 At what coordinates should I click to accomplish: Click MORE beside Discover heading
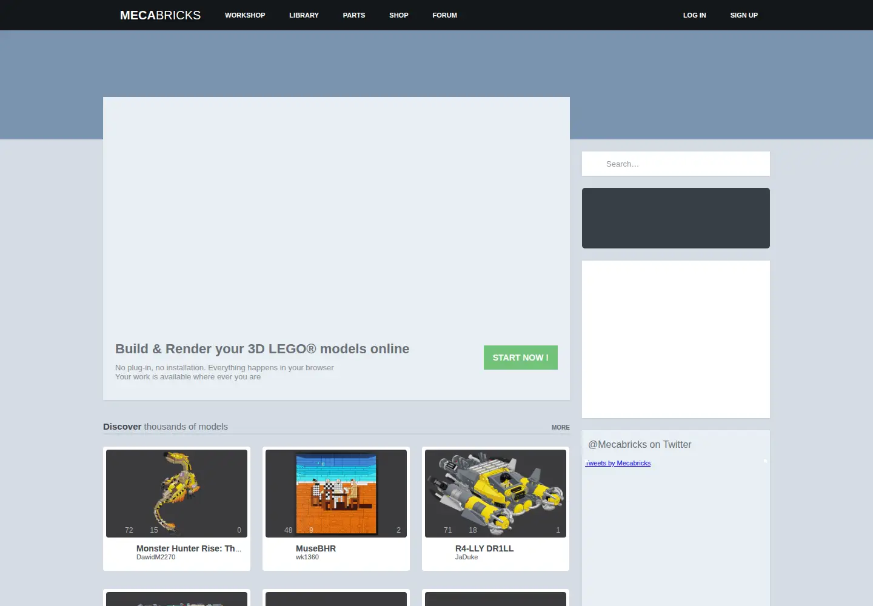point(561,427)
